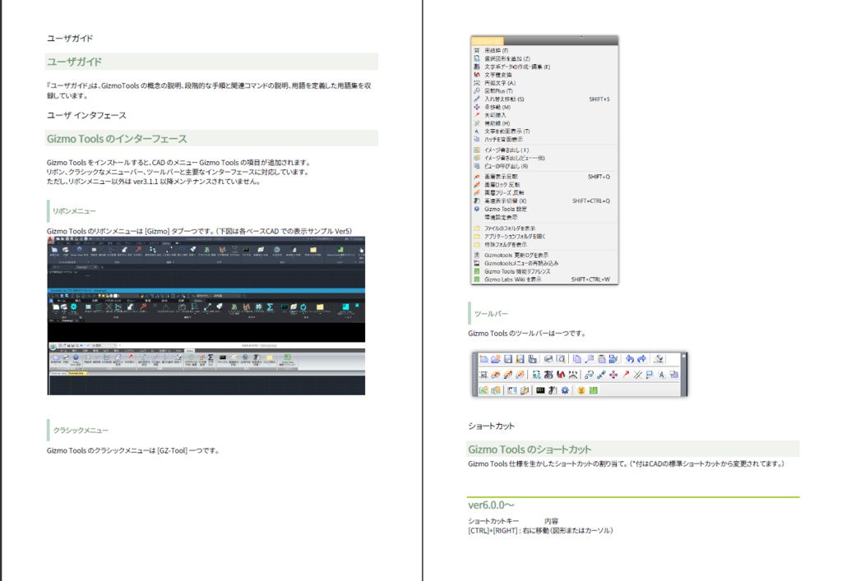Select the Save icon in the Gizmo toolbar
The width and height of the screenshot is (842, 581).
(x=509, y=358)
